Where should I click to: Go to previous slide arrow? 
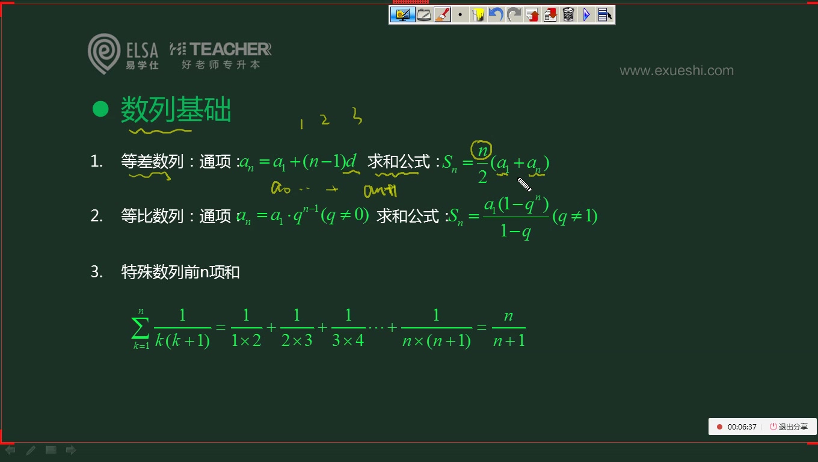(x=10, y=450)
